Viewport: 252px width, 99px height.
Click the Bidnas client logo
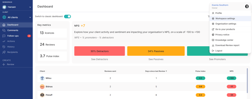pos(42,86)
